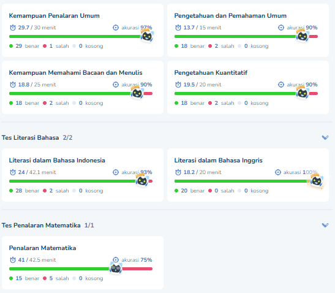Screen dimensions: 335x293
Task: Click the green progress bar in Kemampuan Penalaran Umum
Action: [x=75, y=37]
